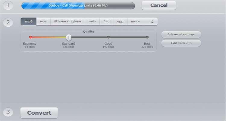Open Advanced settings
Image resolution: width=226 pixels, height=121 pixels.
pos(181,34)
